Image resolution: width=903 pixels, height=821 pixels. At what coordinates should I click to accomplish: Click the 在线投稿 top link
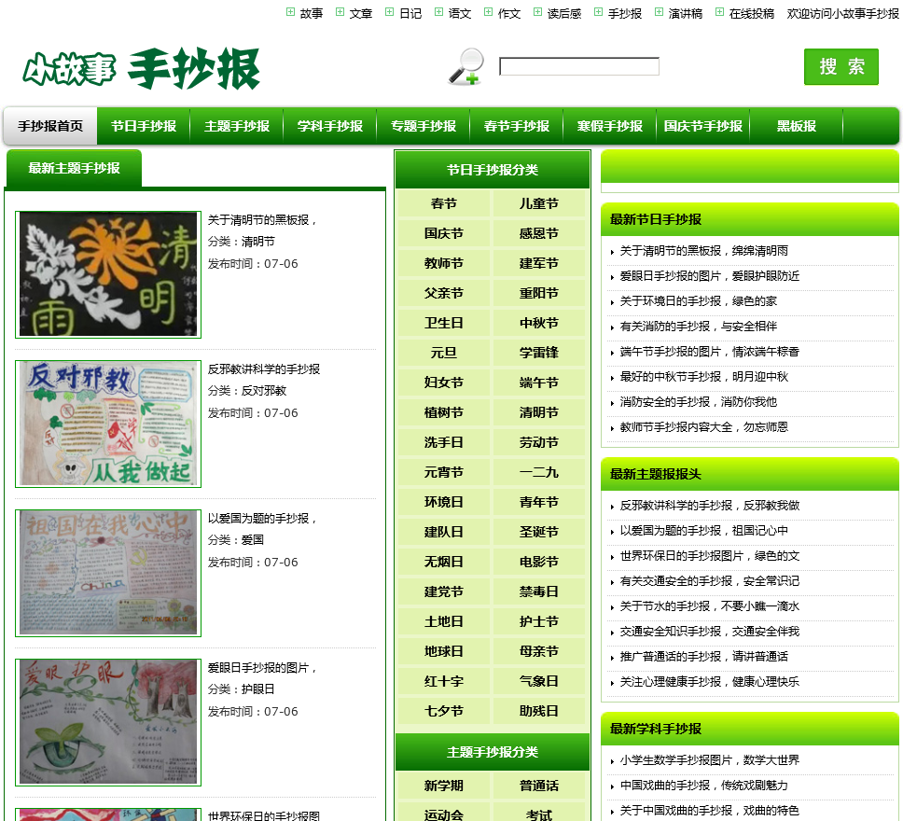tap(751, 13)
